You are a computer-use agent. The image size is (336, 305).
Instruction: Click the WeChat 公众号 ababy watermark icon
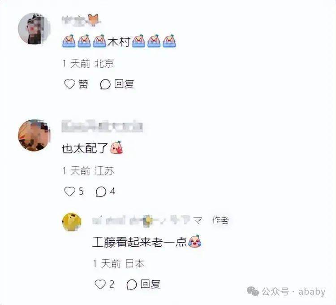point(253,292)
